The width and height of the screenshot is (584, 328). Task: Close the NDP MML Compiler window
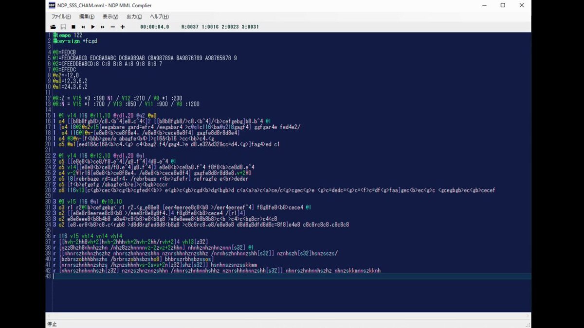[522, 5]
